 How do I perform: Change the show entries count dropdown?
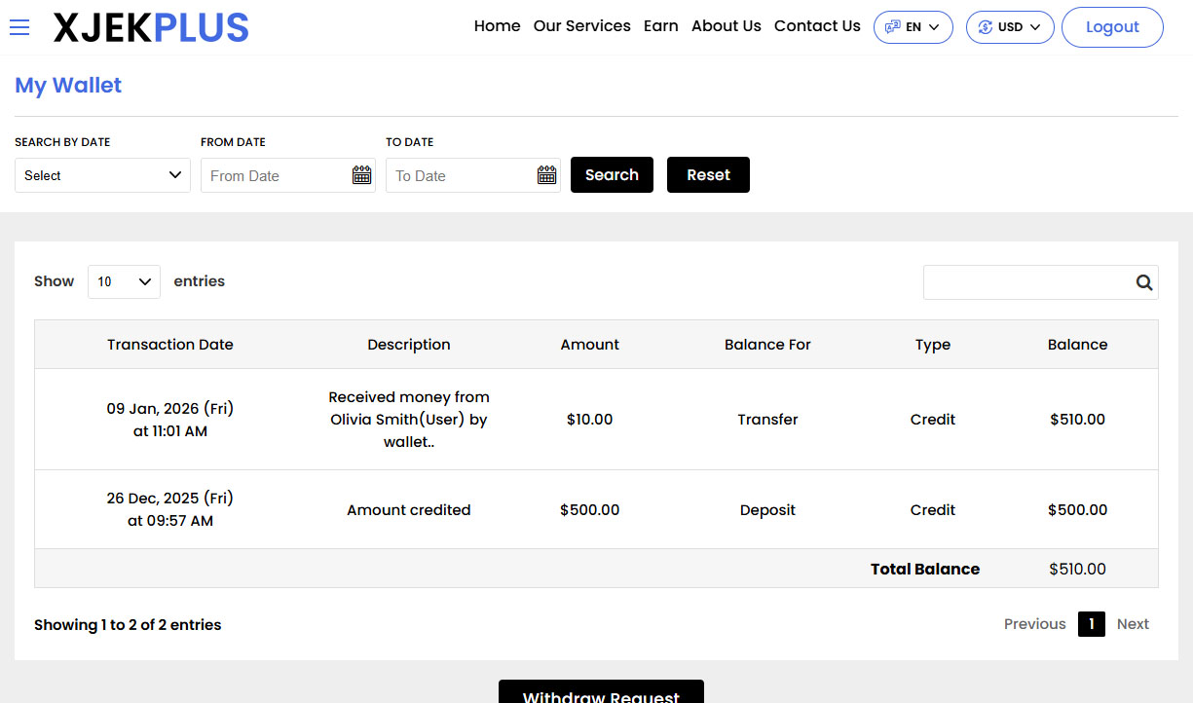(124, 281)
